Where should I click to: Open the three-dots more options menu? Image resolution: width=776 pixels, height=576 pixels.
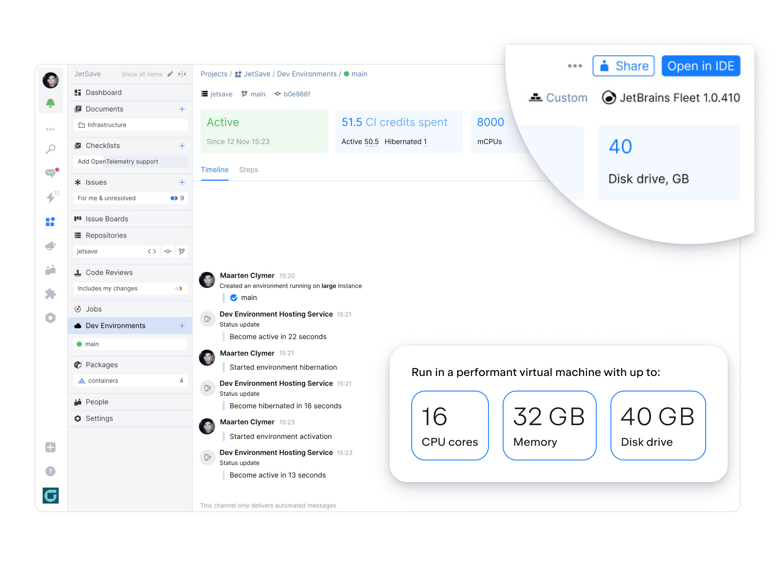coord(575,66)
